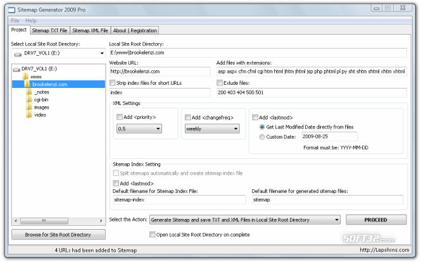Viewport: 421px width, 262px height.
Task: Switch to the Sitemap XML File tab
Action: 90,30
